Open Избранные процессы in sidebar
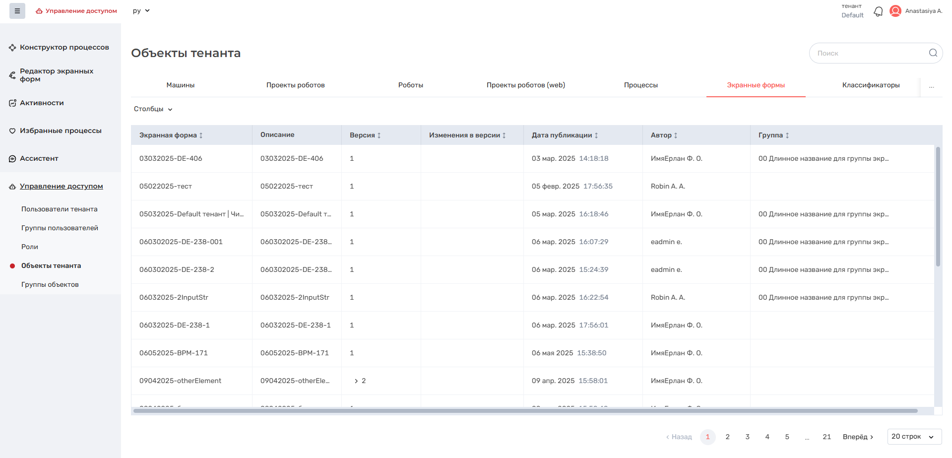 click(61, 131)
